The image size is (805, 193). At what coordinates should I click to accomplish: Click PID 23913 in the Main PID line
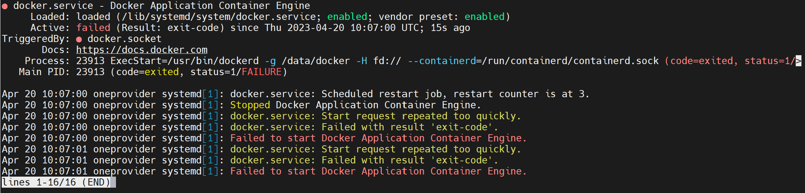90,72
